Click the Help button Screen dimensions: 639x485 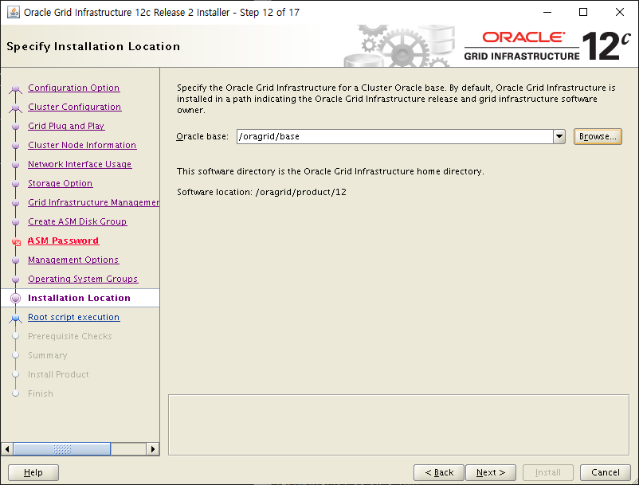click(33, 472)
